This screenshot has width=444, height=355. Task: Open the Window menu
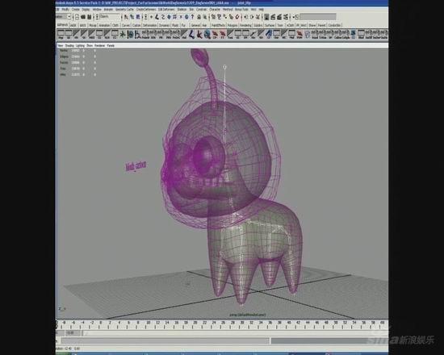point(97,10)
